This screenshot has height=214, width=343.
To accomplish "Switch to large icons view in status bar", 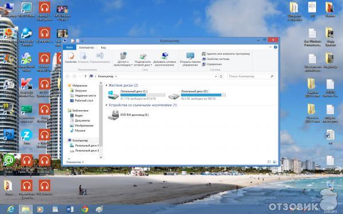I will [274, 162].
